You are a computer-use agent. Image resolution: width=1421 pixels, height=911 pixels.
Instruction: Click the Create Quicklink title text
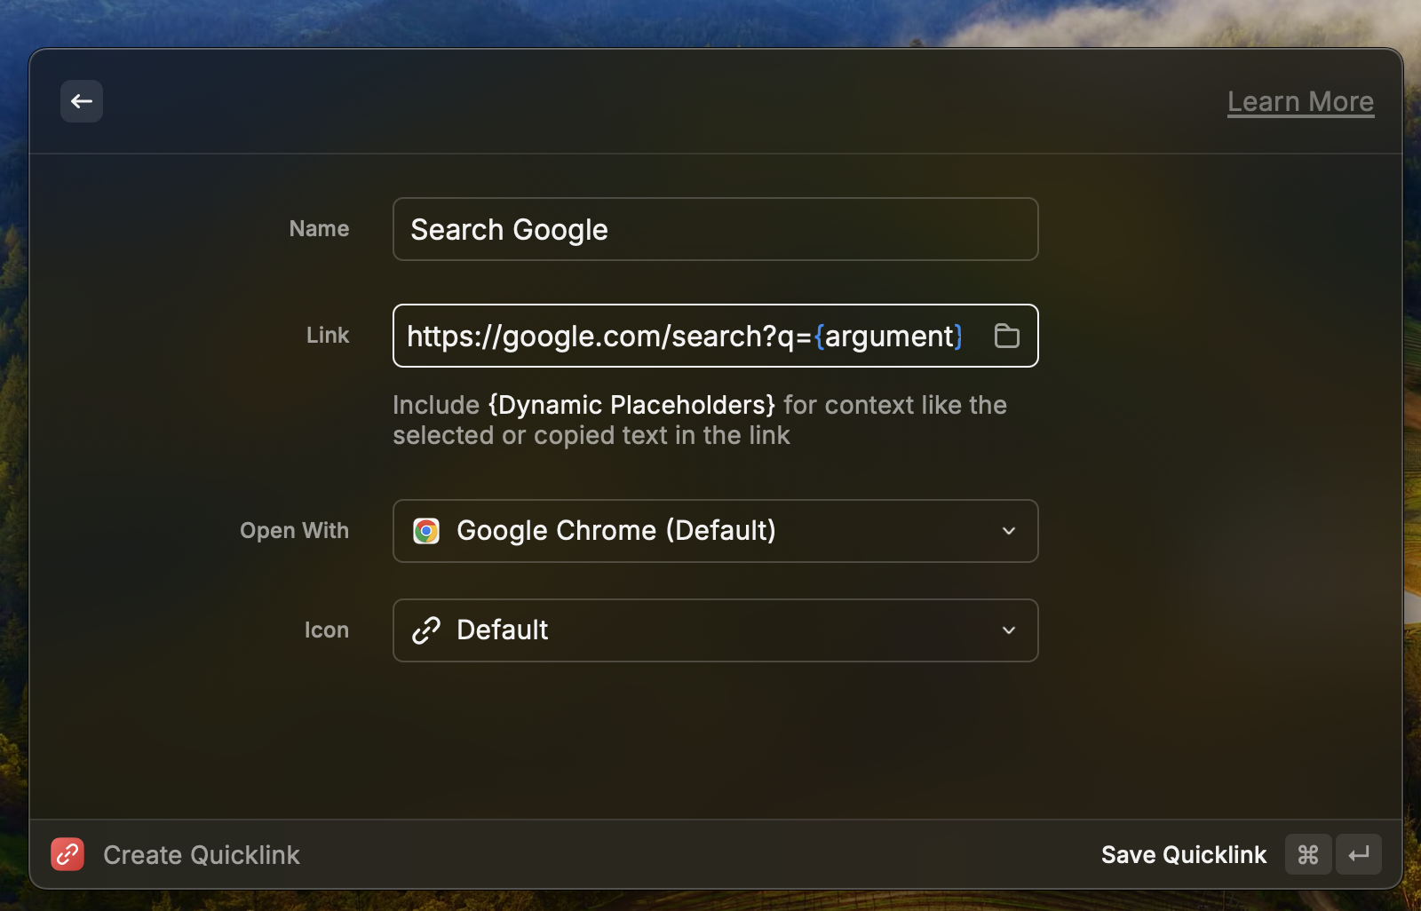click(x=202, y=855)
